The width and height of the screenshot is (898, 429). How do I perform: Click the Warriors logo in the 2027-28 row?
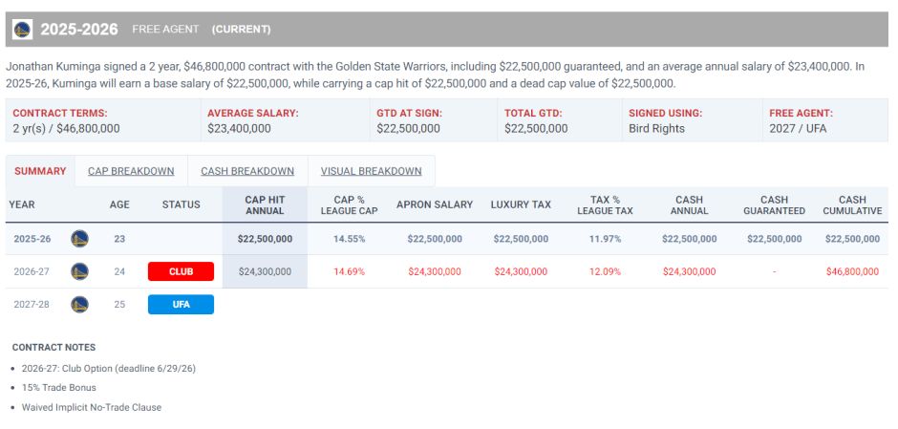79,305
